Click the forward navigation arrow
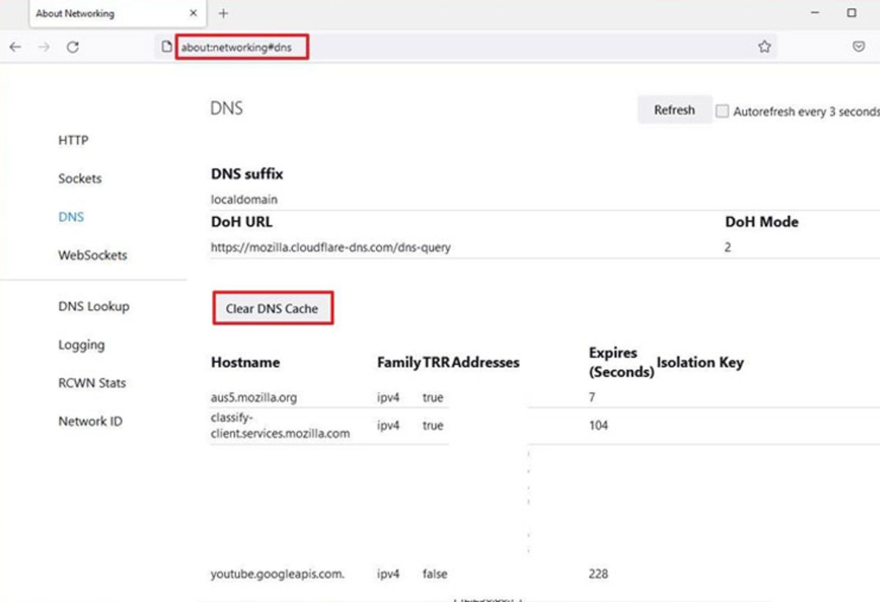The height and width of the screenshot is (602, 880). tap(42, 47)
